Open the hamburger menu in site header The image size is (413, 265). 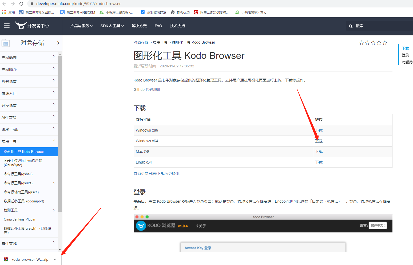click(x=7, y=26)
